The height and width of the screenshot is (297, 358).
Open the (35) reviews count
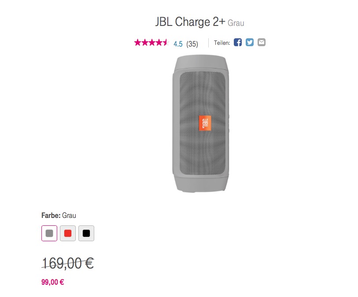click(192, 44)
